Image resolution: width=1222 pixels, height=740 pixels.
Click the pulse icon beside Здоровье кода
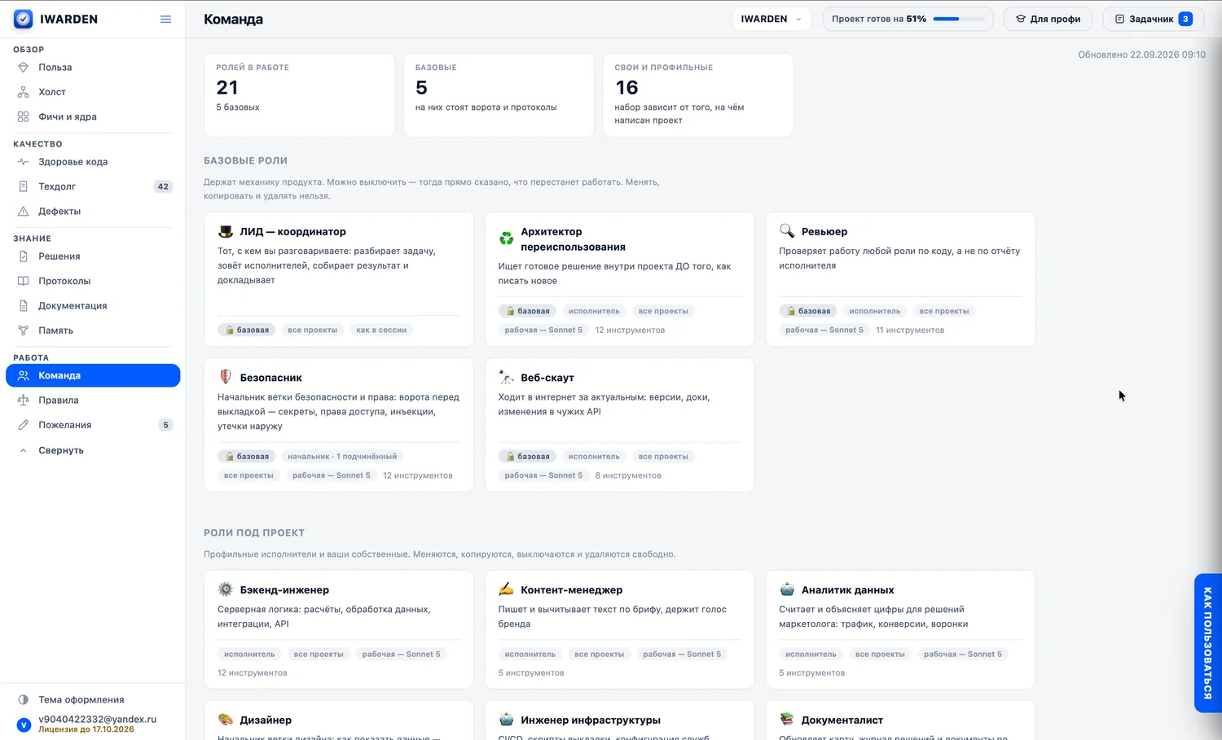point(24,162)
